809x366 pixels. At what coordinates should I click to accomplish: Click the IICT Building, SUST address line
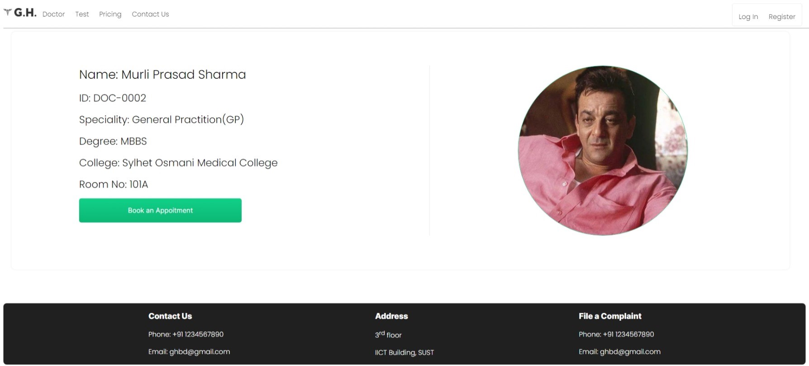pos(404,352)
